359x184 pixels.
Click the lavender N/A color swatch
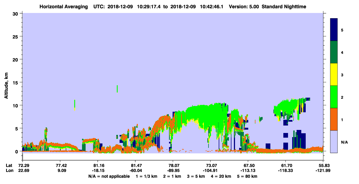pyautogui.click(x=334, y=142)
